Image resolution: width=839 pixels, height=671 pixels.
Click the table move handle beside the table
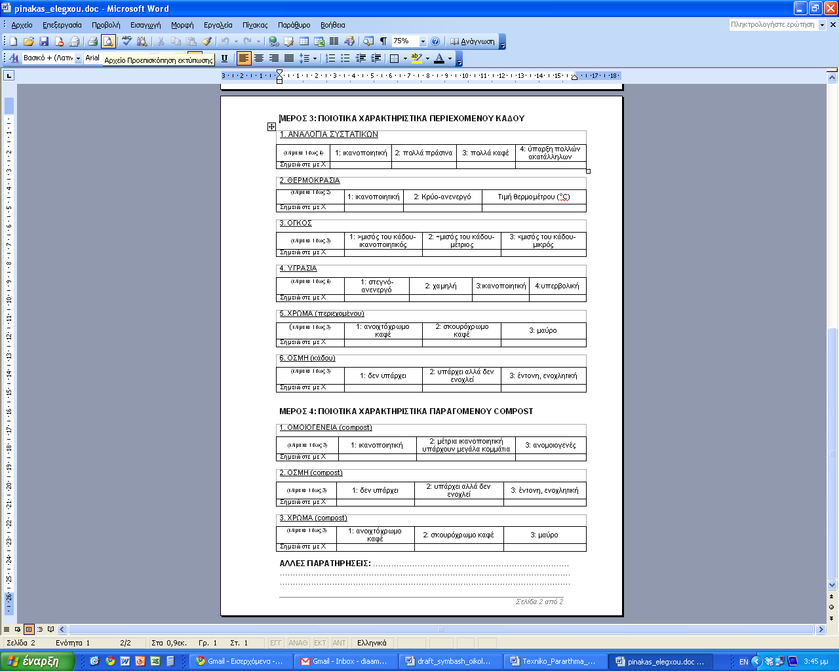[x=271, y=126]
